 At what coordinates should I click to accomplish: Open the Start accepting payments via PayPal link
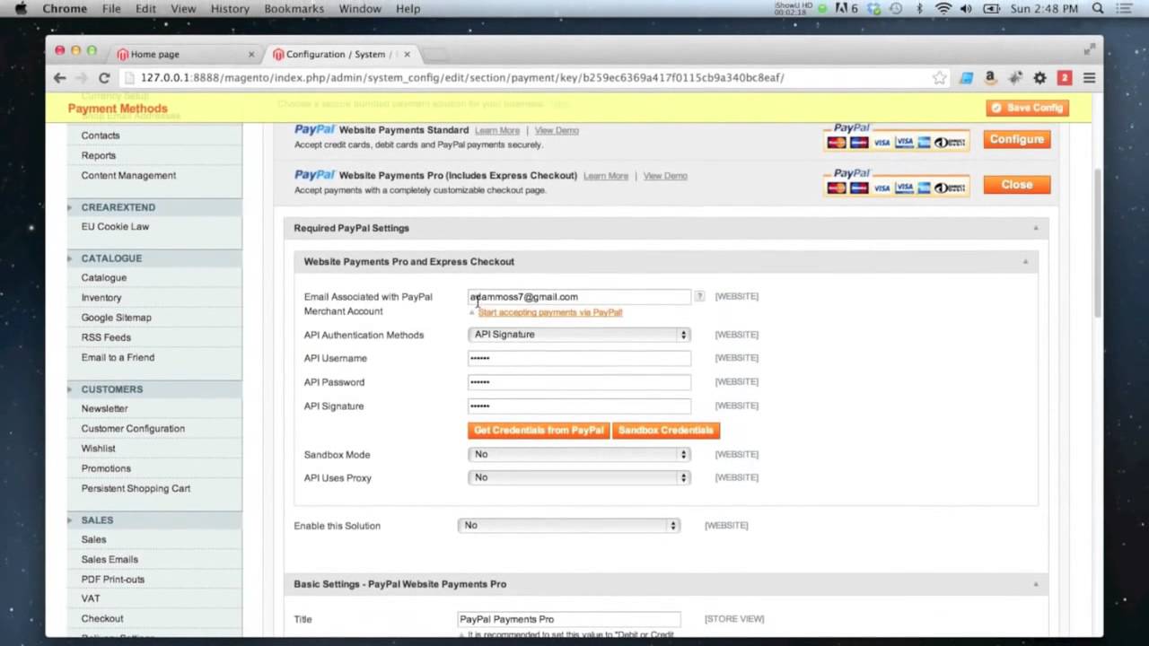(x=550, y=312)
